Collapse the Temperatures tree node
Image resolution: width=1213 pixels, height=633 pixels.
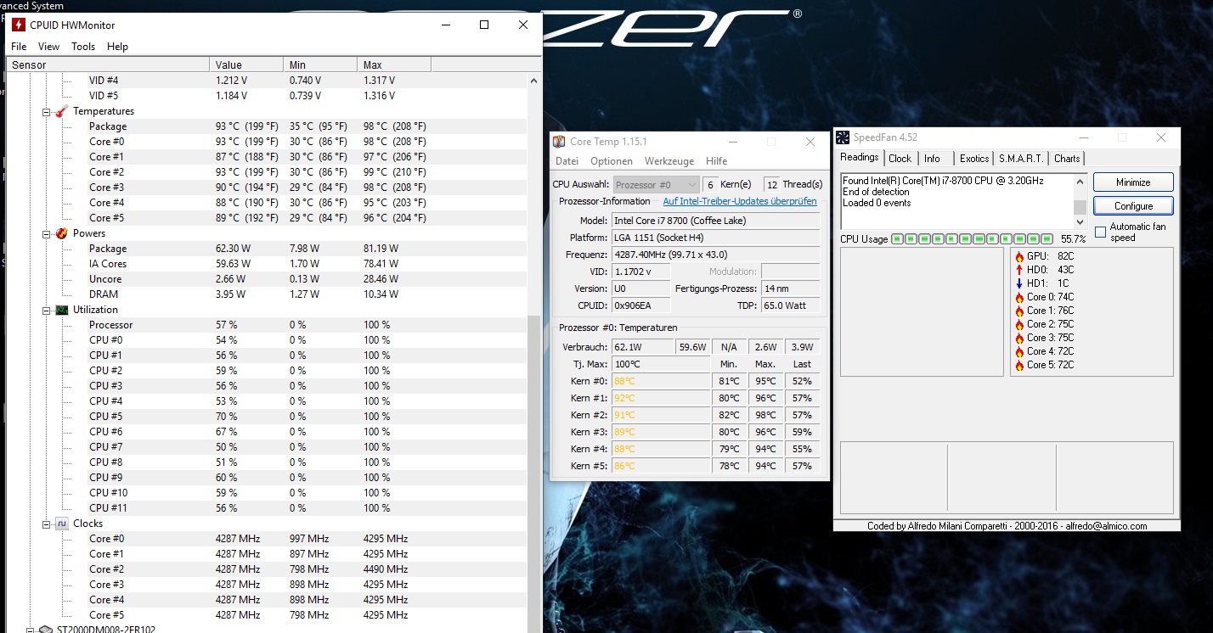point(47,111)
